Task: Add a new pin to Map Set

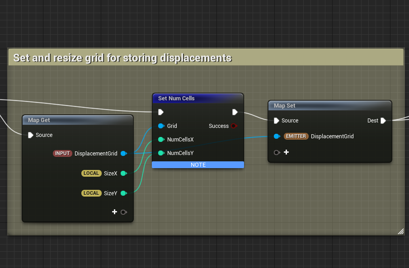Action: click(x=286, y=152)
